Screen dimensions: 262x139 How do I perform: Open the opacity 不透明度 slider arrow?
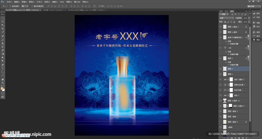click(249, 18)
